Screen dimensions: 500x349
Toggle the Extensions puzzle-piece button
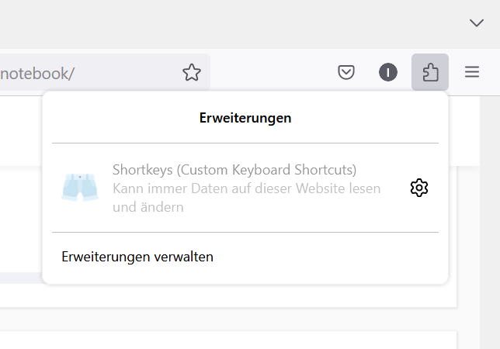click(430, 73)
